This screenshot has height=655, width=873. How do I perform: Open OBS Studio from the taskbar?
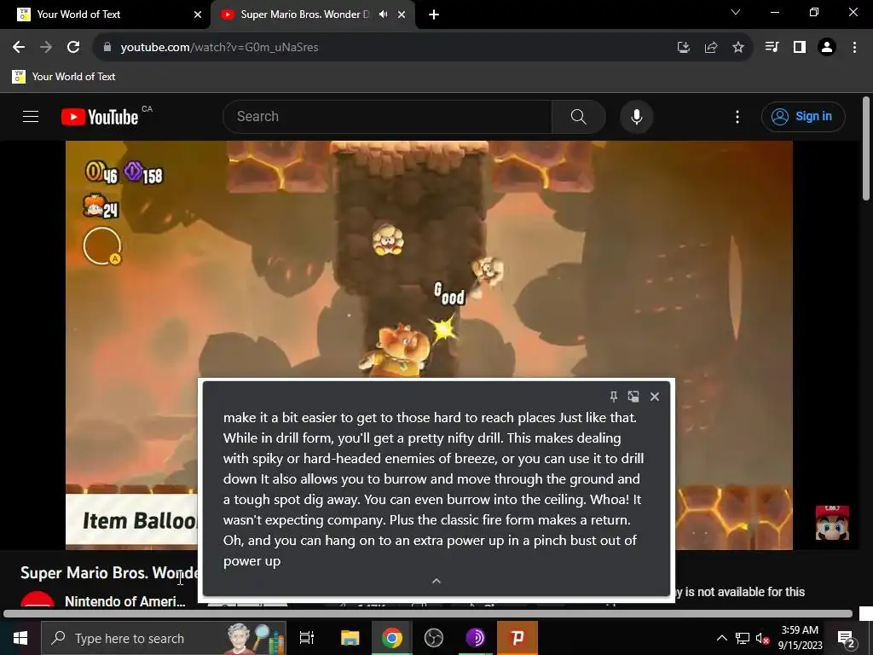pos(434,638)
